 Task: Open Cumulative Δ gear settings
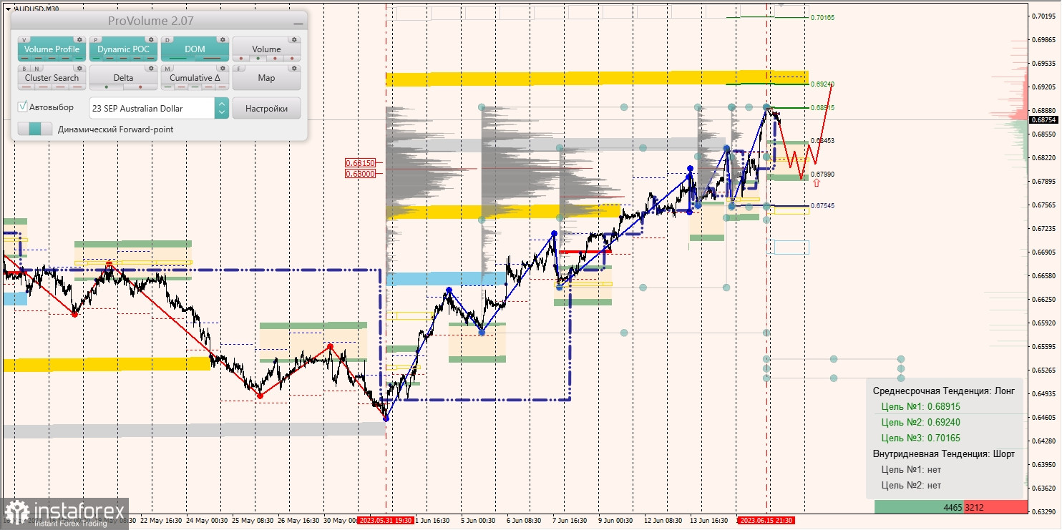pos(223,68)
